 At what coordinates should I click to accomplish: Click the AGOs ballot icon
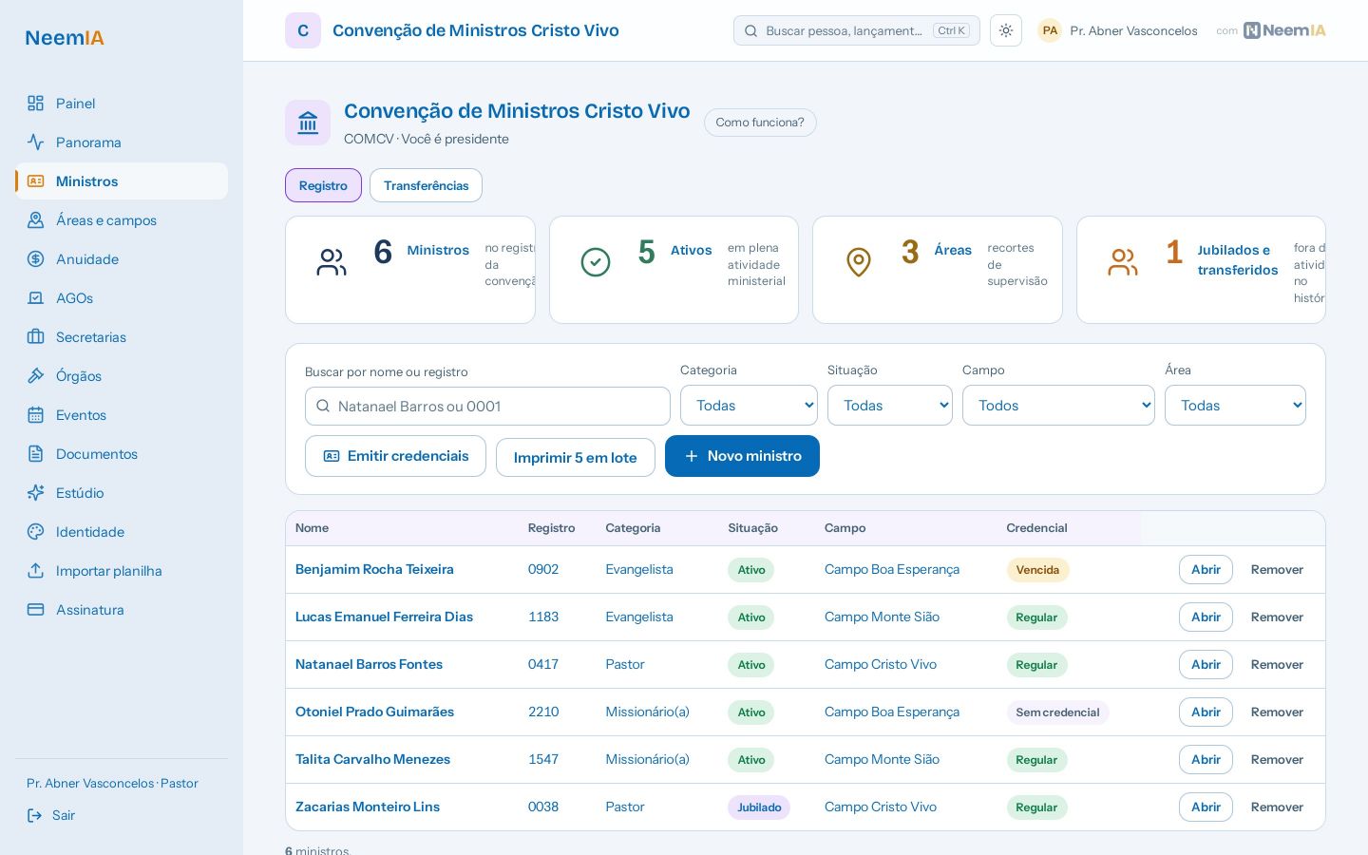pos(35,298)
